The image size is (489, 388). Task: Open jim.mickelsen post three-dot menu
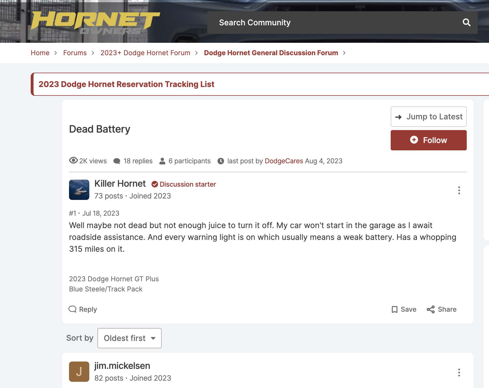[459, 373]
